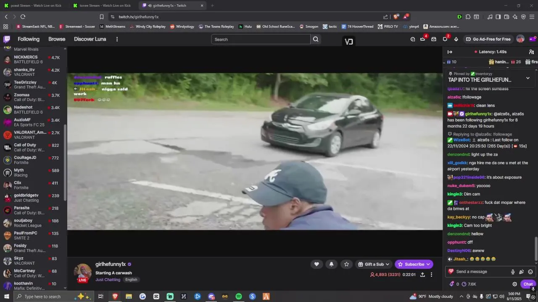Screen dimensions: 538x302
Task: Click the channel avatar with LIVE badge
Action: 83,273
